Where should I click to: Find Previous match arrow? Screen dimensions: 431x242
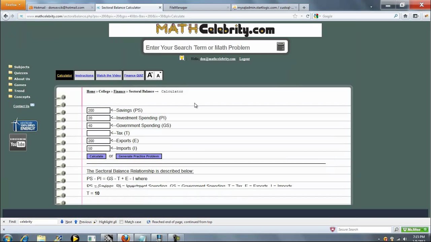[82, 222]
